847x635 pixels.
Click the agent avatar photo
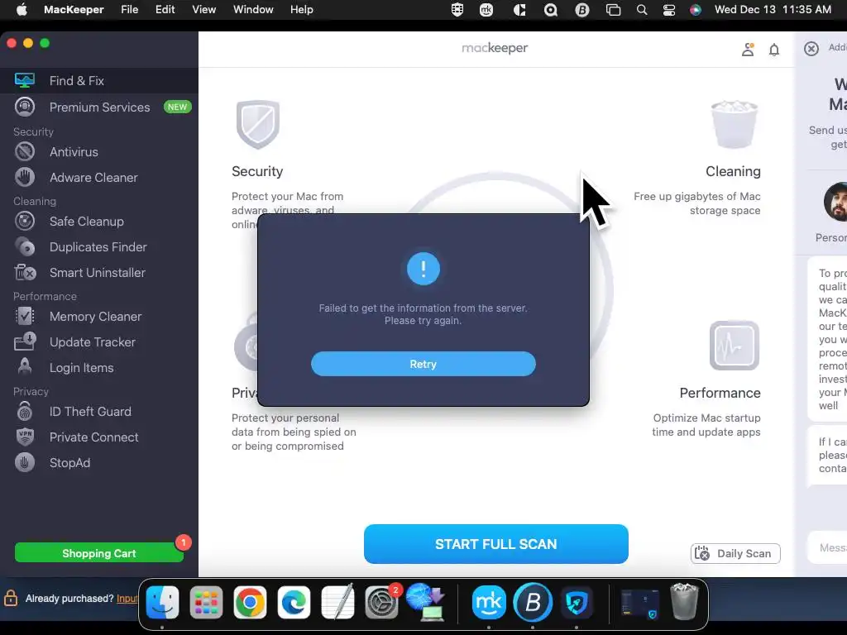pos(837,202)
